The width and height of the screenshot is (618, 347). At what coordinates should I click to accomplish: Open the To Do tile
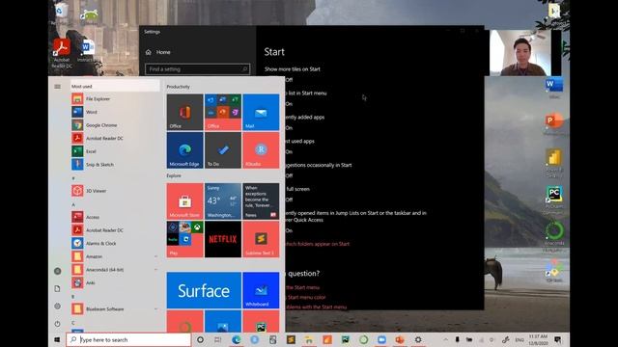pos(223,150)
